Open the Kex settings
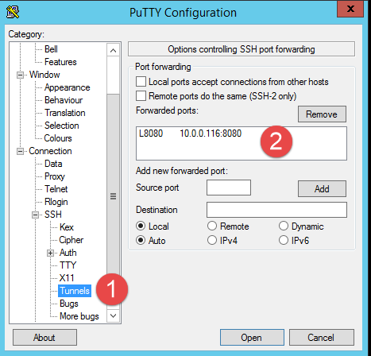371x356 pixels. tap(67, 227)
